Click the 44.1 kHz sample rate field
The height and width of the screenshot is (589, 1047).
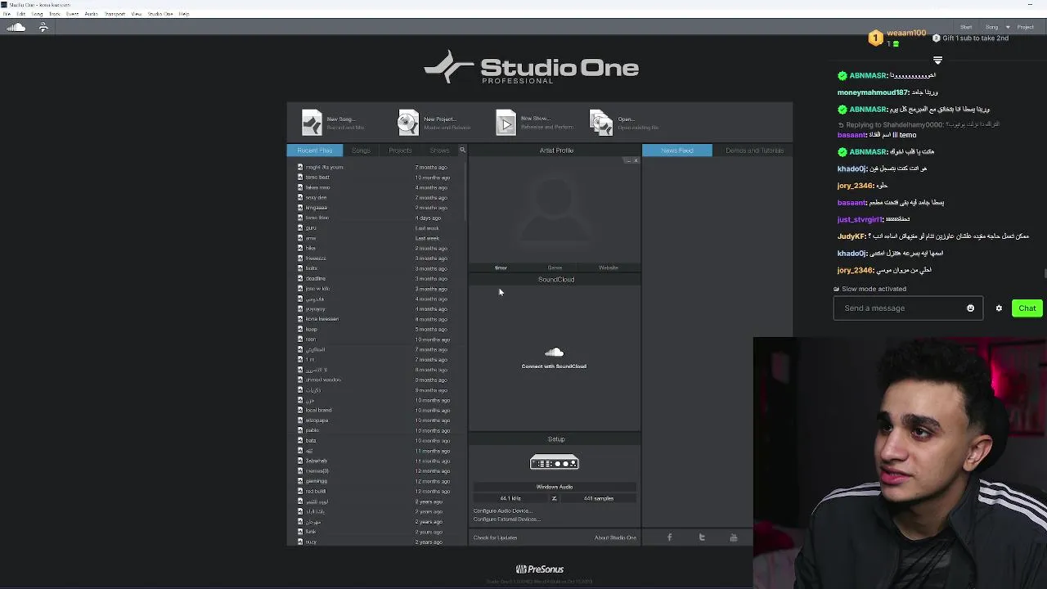click(510, 498)
